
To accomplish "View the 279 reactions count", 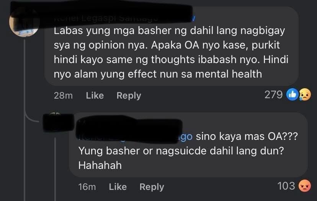I will click(x=273, y=94).
